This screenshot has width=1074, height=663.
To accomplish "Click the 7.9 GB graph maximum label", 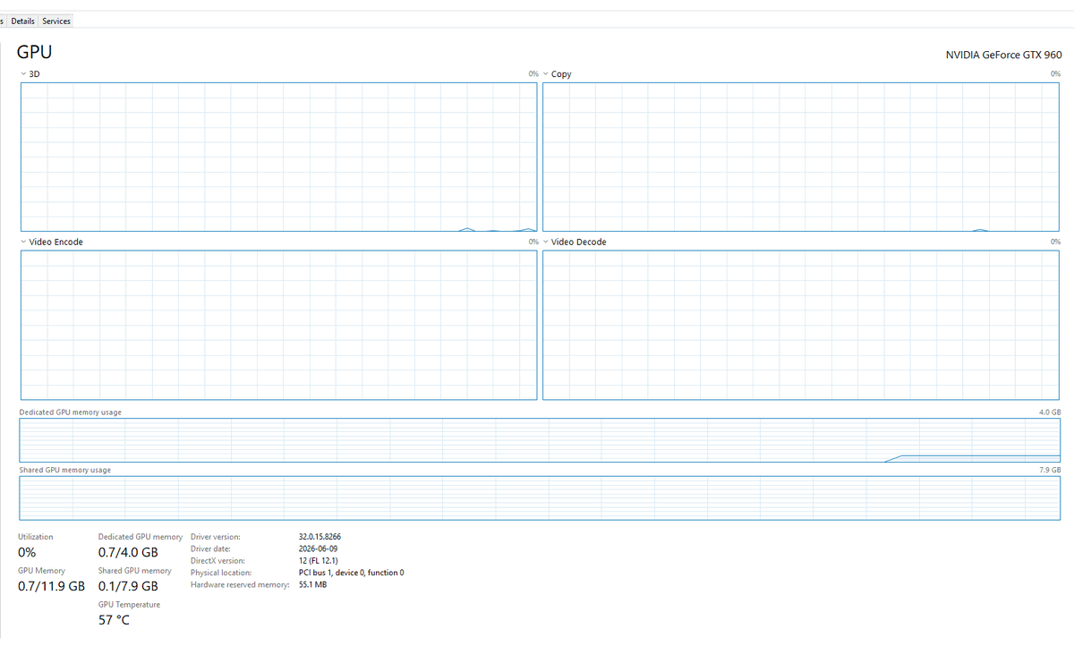I will coord(1050,470).
